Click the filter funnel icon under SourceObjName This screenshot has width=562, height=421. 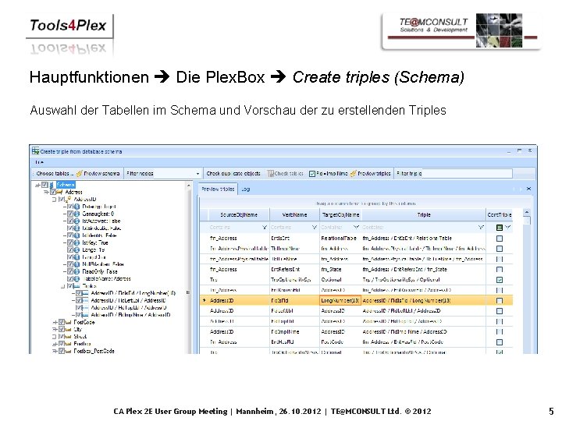265,228
